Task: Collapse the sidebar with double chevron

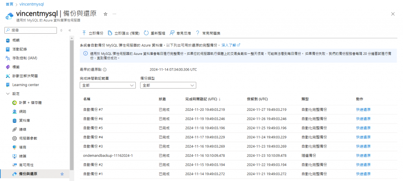Action: [69, 30]
